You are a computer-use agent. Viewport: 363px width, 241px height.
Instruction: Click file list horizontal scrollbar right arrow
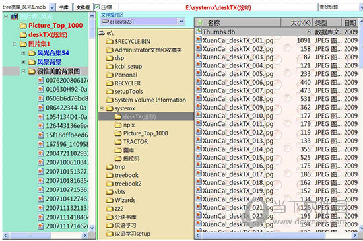(355, 236)
